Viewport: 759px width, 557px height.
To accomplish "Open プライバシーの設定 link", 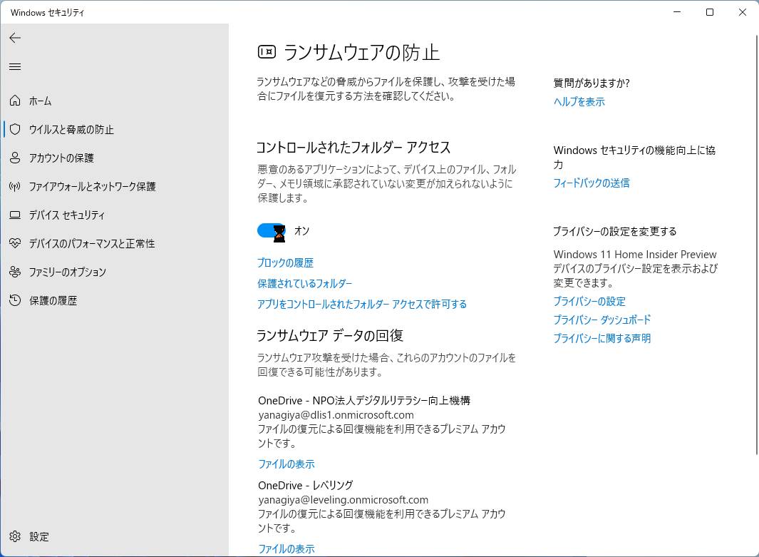I will 589,301.
